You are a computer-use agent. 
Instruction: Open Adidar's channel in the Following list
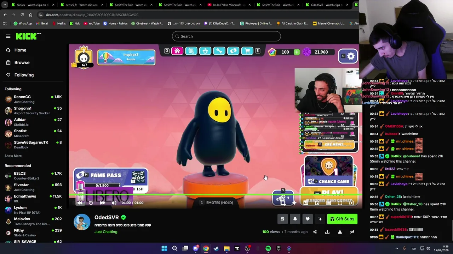pyautogui.click(x=33, y=122)
